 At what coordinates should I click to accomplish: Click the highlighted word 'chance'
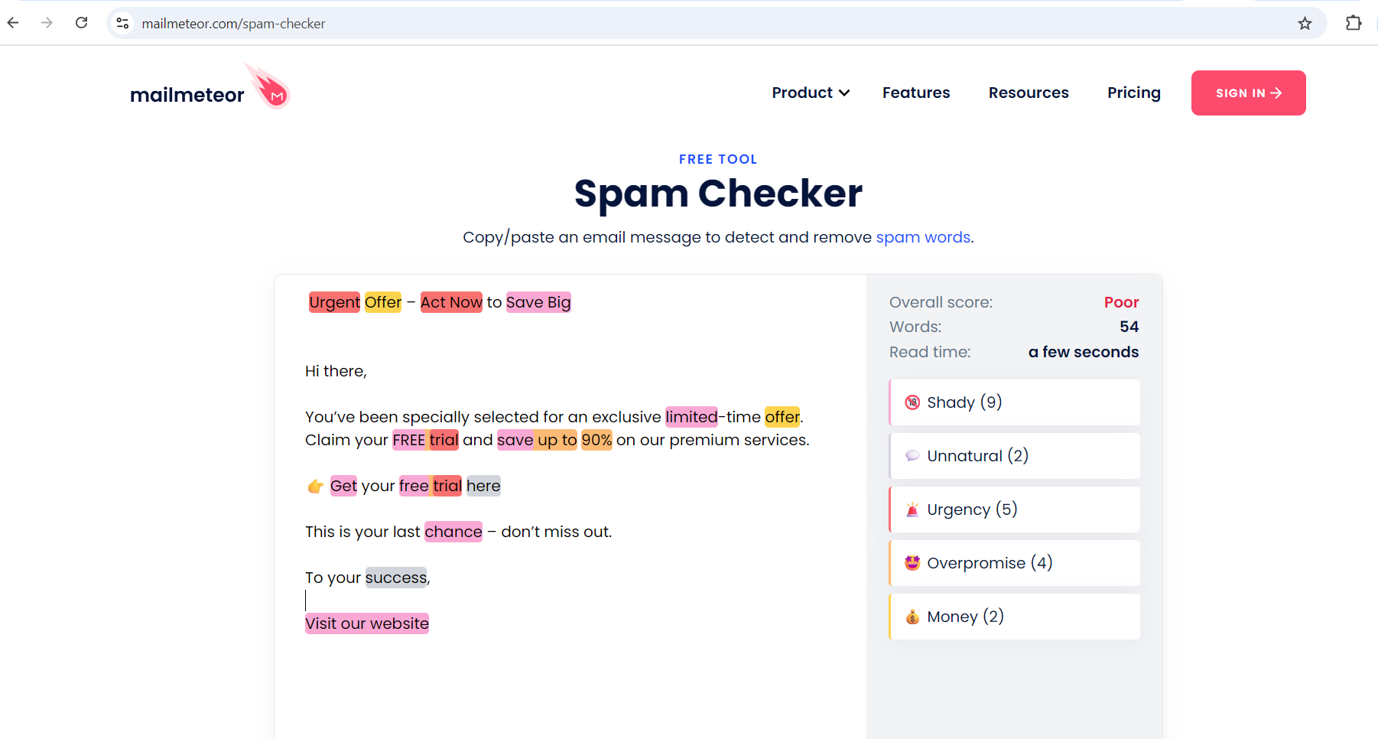pos(453,532)
